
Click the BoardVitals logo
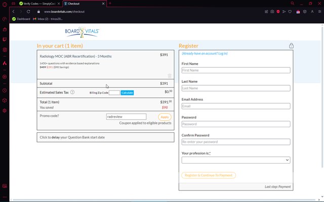point(82,32)
